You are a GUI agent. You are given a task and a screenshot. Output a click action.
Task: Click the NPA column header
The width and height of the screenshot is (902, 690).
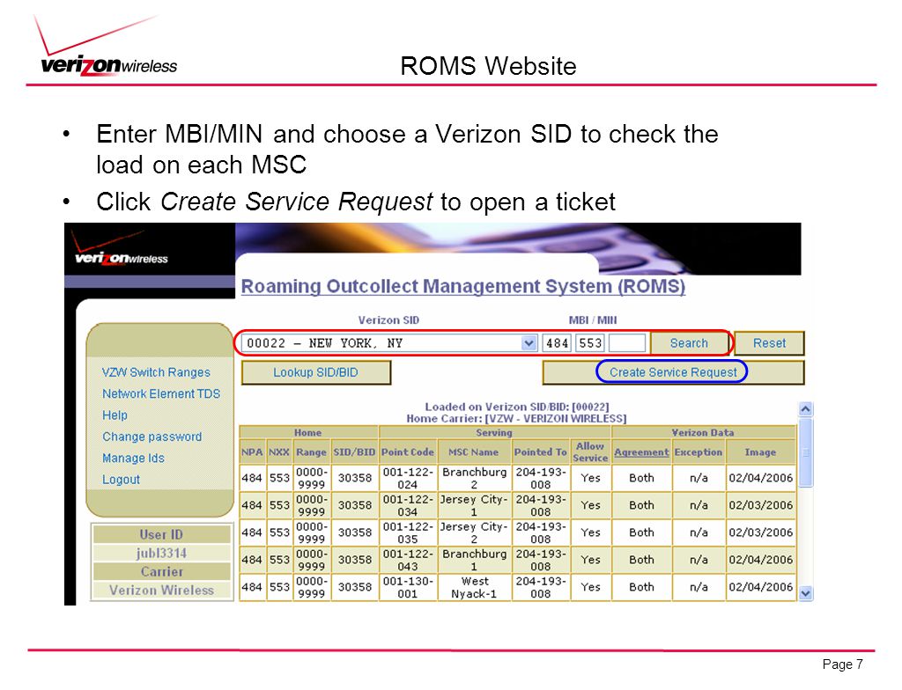252,452
